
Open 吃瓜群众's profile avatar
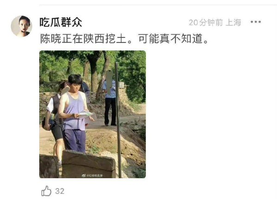21,26
